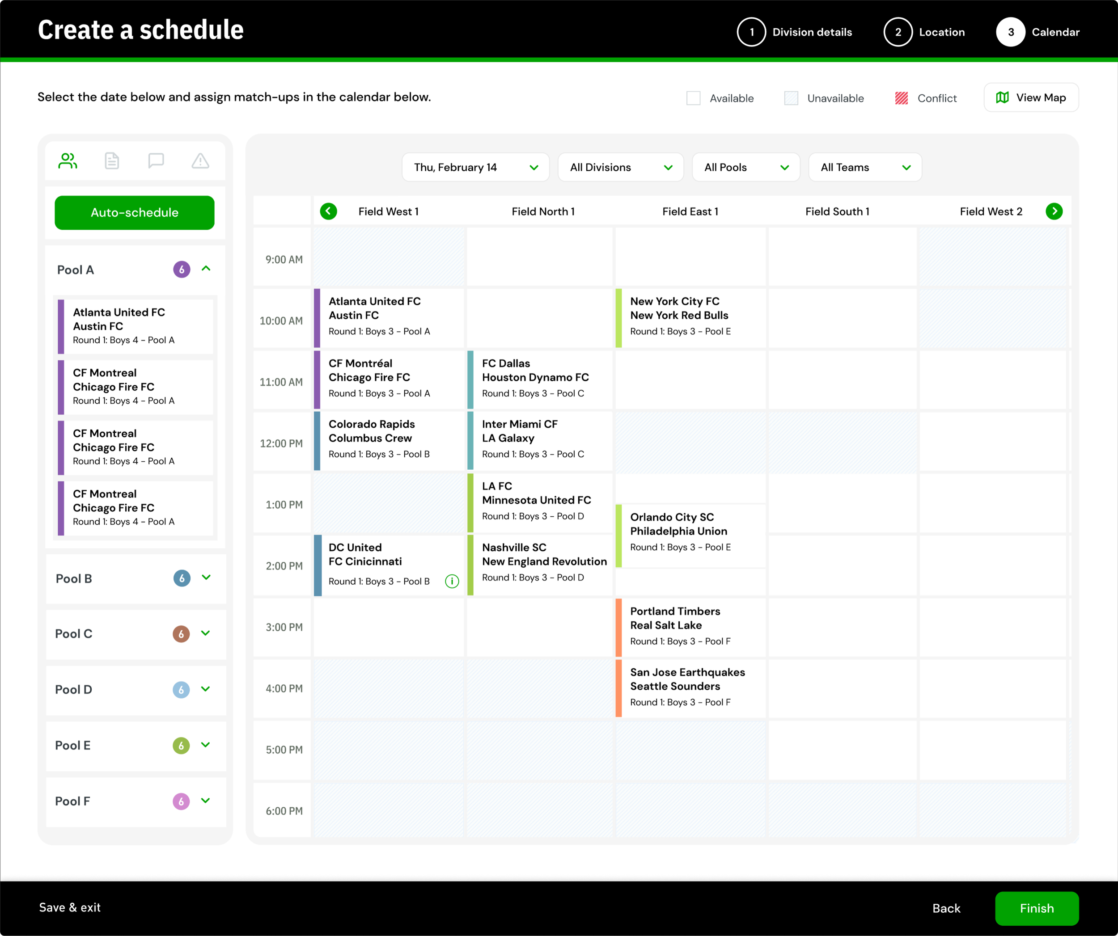1118x936 pixels.
Task: Select the teams icon in sidebar tabs
Action: click(68, 161)
